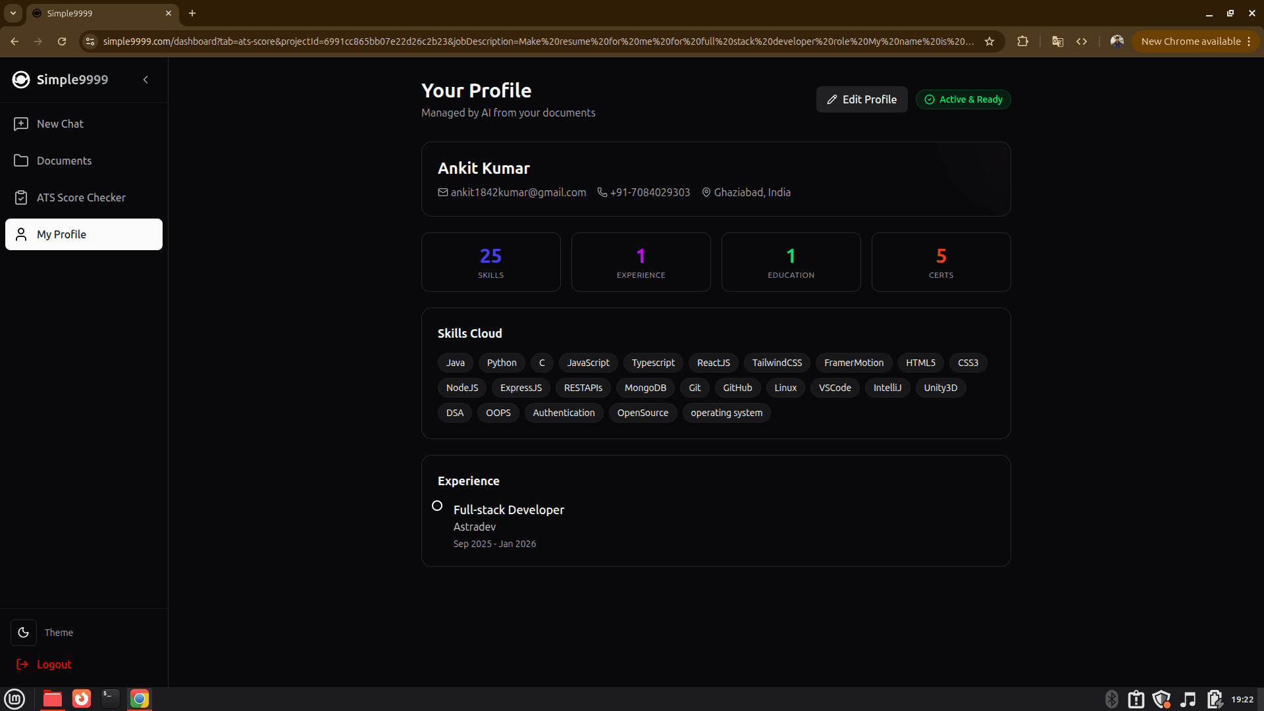Click the Full-stack Developer timeline marker
Viewport: 1264px width, 711px height.
point(437,506)
